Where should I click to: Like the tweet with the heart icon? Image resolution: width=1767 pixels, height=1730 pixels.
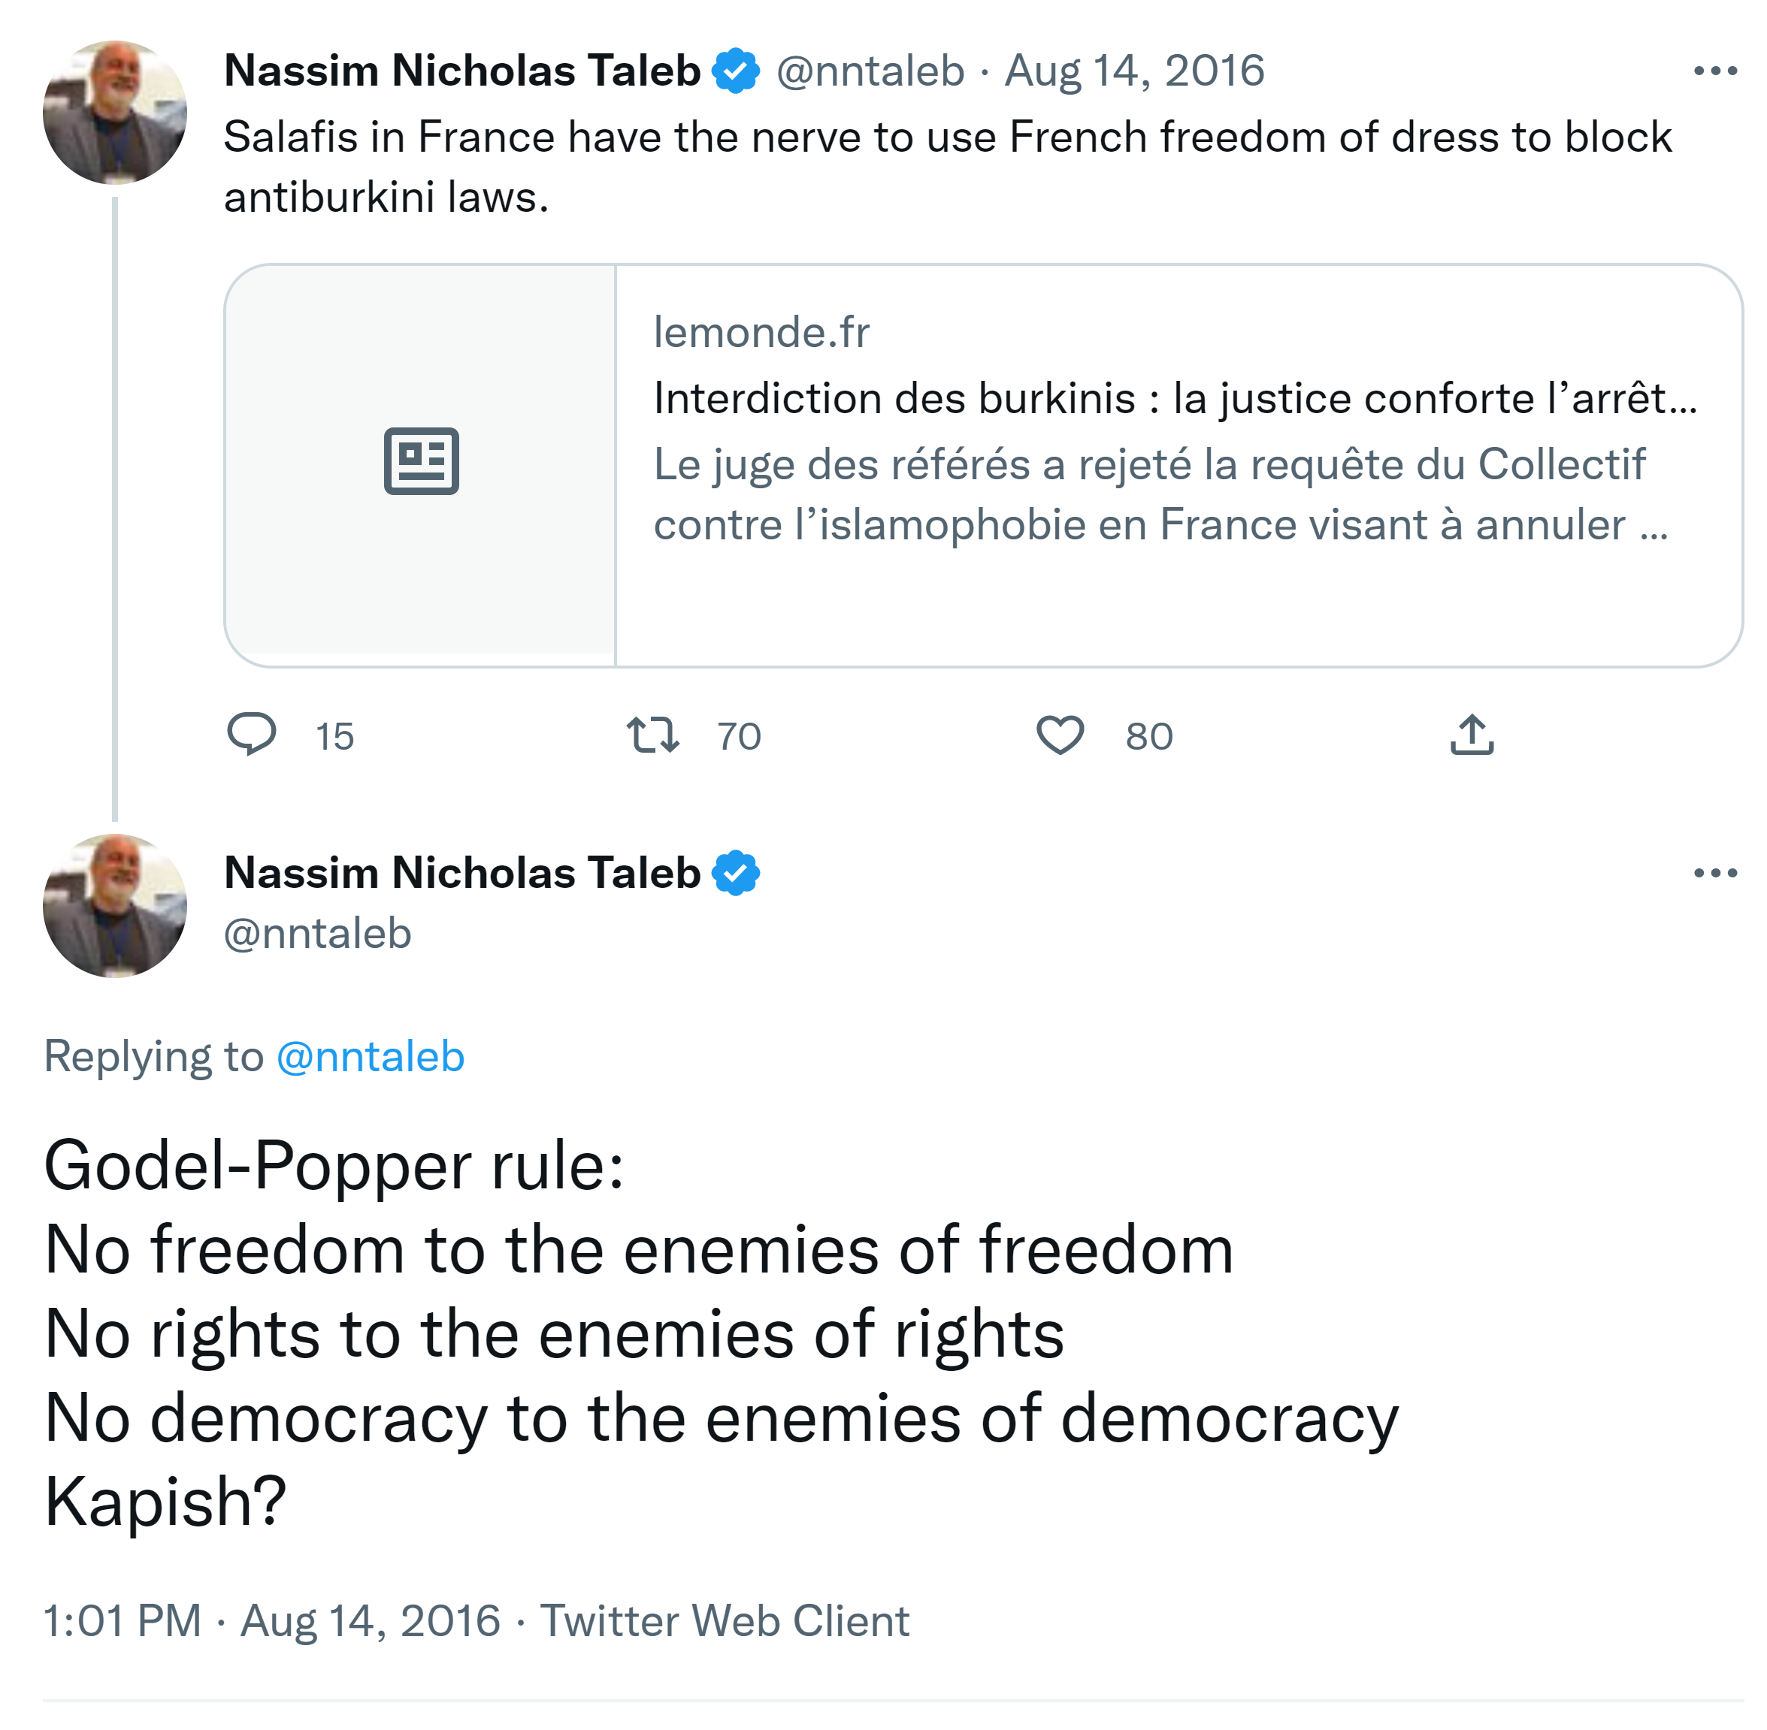[x=1060, y=734]
